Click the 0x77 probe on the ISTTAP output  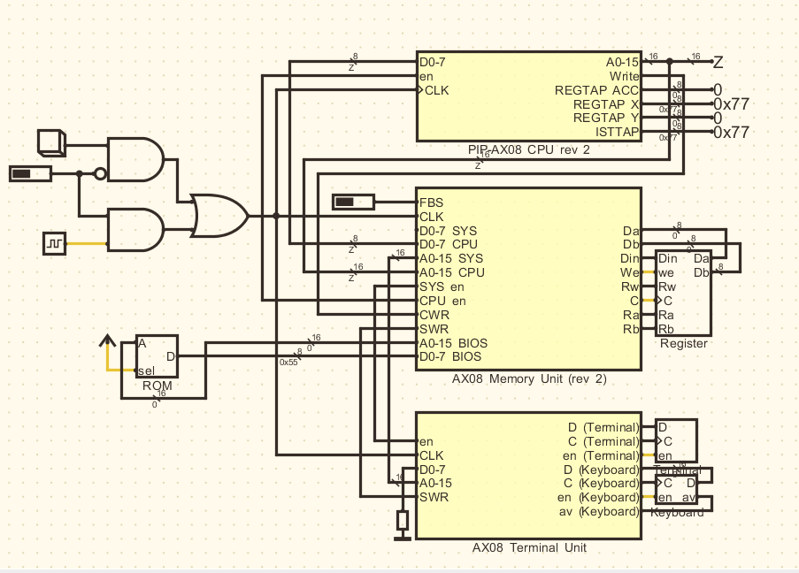[731, 133]
